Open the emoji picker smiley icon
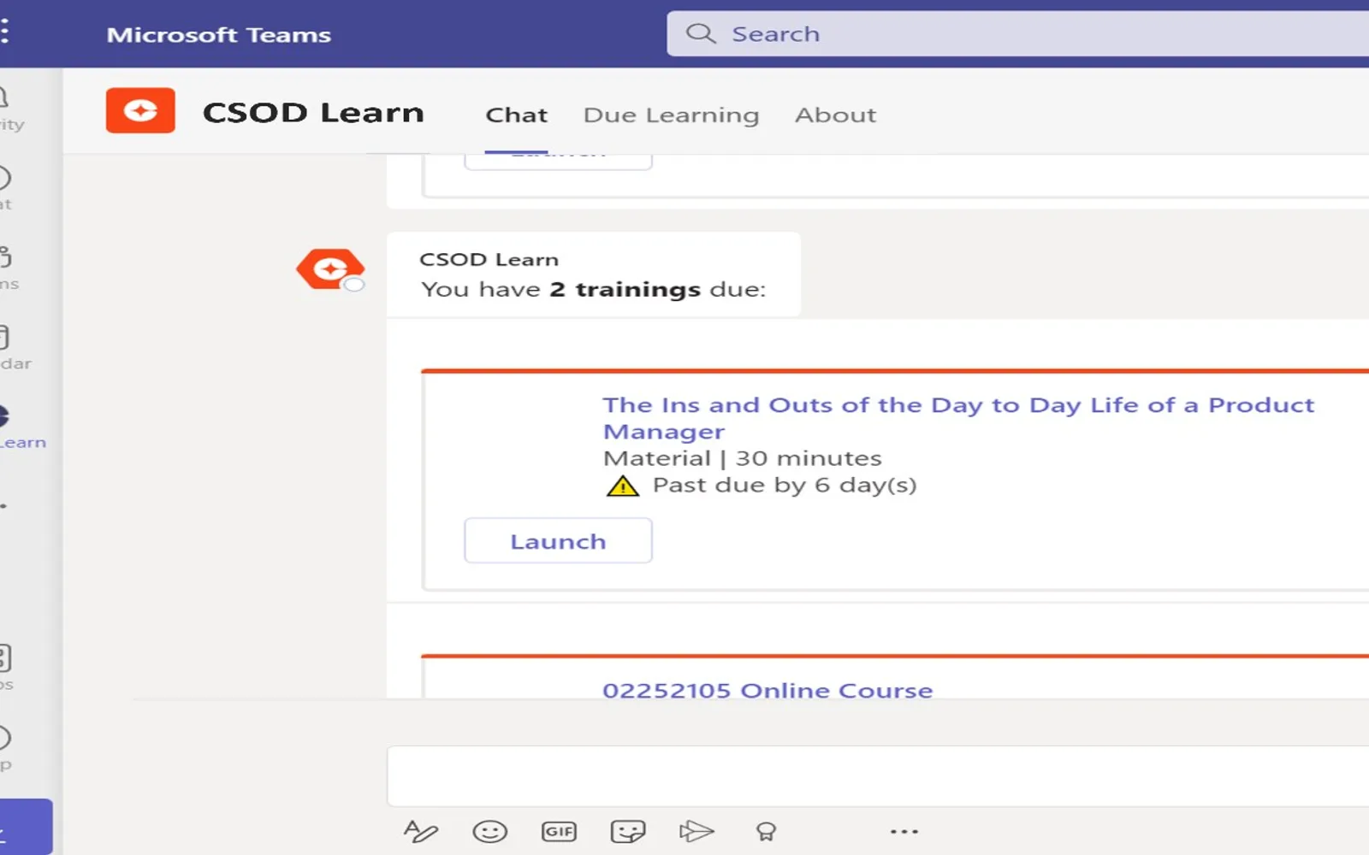The width and height of the screenshot is (1369, 855). pyautogui.click(x=489, y=831)
